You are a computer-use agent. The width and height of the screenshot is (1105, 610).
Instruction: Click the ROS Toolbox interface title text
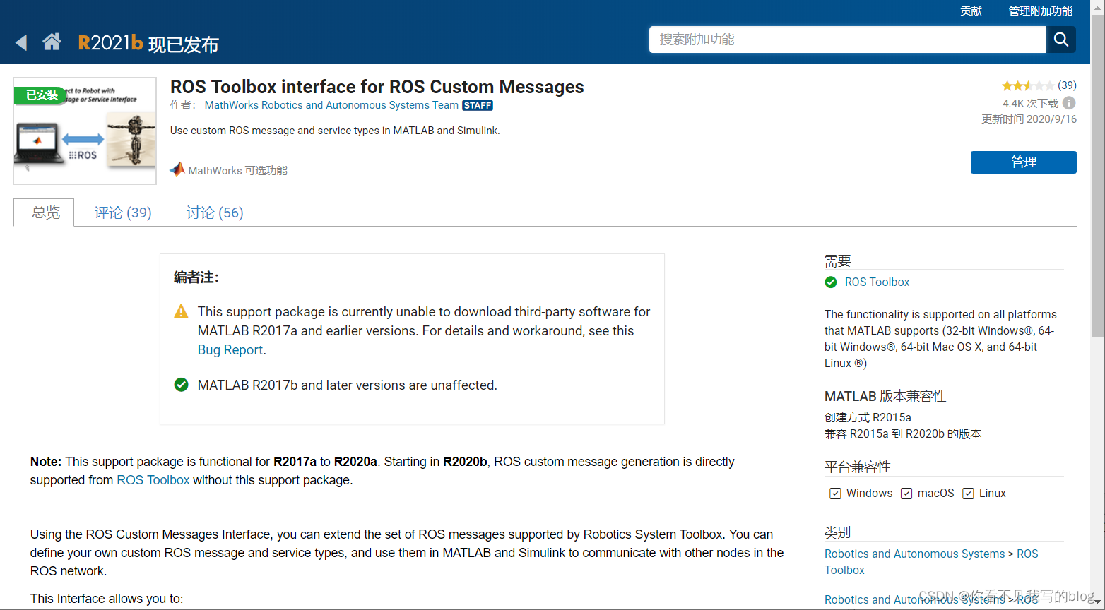[377, 87]
